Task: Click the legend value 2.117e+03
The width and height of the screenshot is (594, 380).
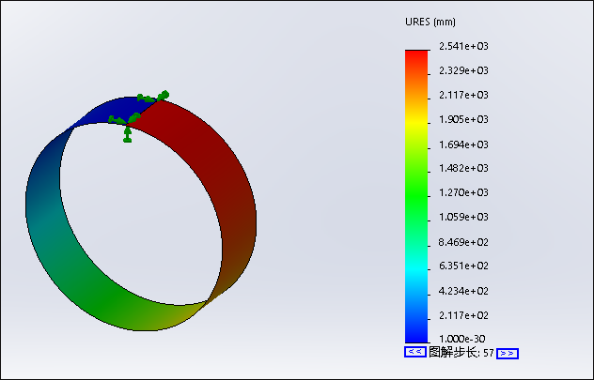Action: (x=463, y=95)
